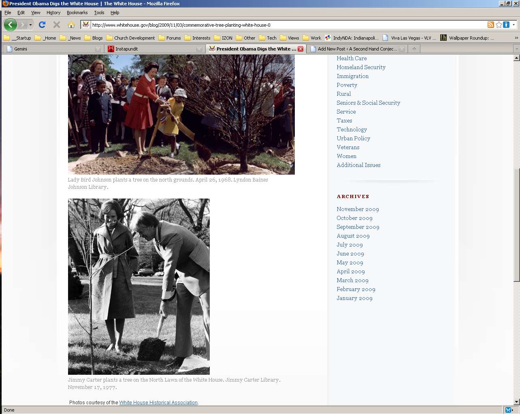The image size is (520, 414).
Task: Switch to the Instapundit tab
Action: tap(126, 49)
